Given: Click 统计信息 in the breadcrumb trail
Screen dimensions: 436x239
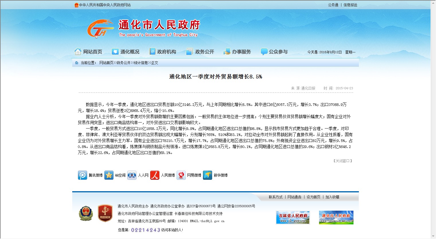Looking at the screenshot, I should point(141,63).
